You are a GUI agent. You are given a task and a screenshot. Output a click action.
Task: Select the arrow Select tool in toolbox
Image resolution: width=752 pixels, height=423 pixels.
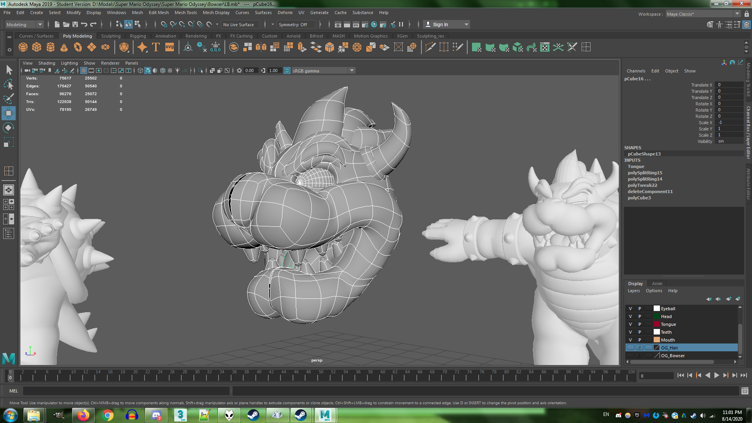(9, 70)
